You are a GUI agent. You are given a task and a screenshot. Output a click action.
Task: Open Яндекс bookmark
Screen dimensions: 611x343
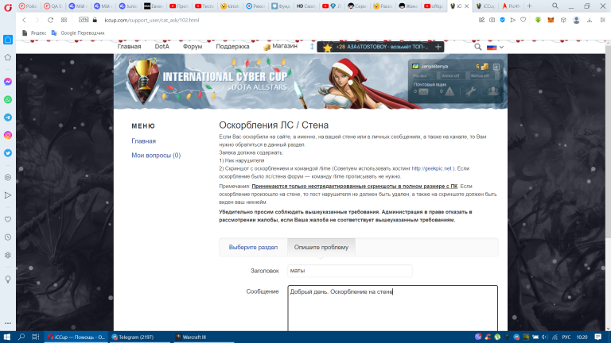coord(34,33)
